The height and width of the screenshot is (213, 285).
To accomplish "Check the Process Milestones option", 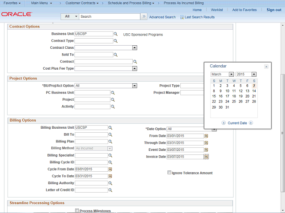I will tap(77, 211).
